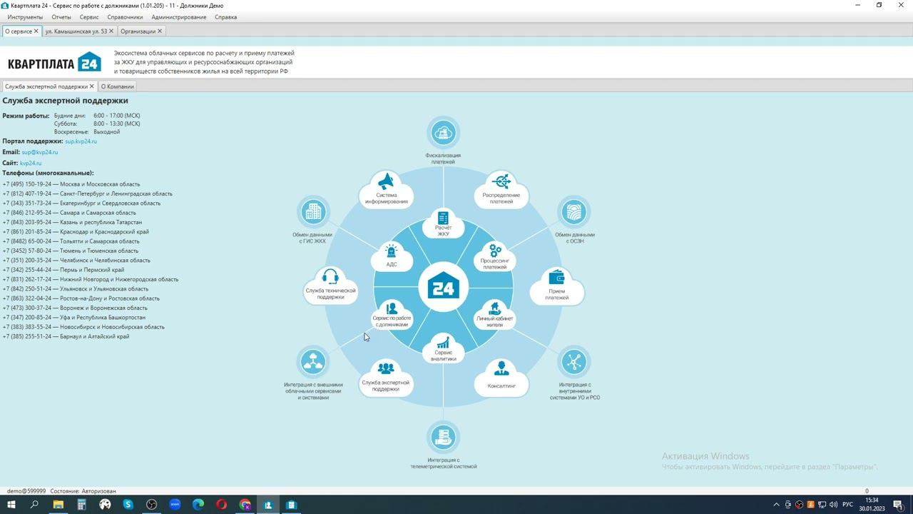Click the Казань и республика Татарстан row
Viewport: 913px width, 514px height.
point(72,222)
